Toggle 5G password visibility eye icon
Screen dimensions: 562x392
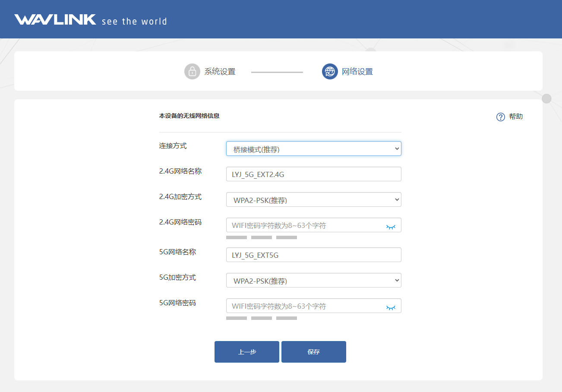pyautogui.click(x=391, y=307)
